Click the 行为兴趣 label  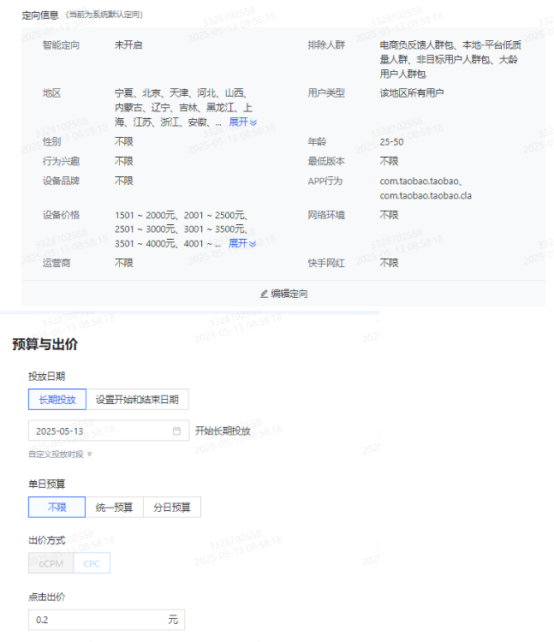[61, 161]
